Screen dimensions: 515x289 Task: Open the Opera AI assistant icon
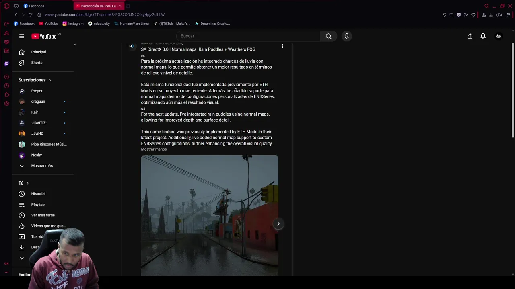(x=500, y=15)
